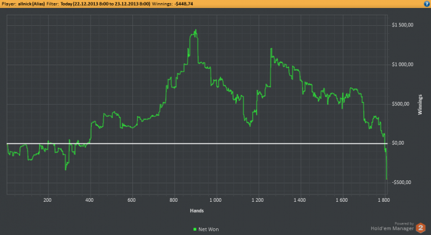Screen dimensions: 431x235
Task: Click the 800 x-axis tick label
Action: [174, 200]
